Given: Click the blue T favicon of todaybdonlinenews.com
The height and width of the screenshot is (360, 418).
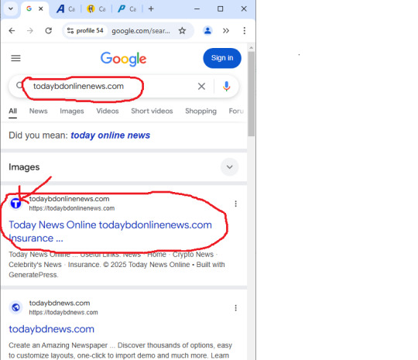Looking at the screenshot, I should coord(15,204).
